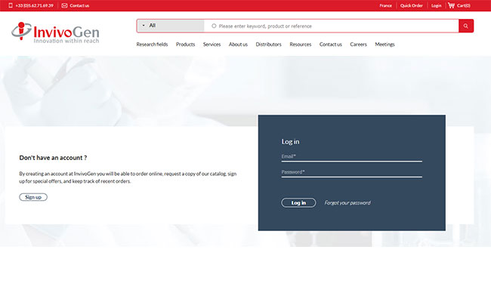This screenshot has height=302, width=491.
Task: Click the Password input field
Action: 352,173
